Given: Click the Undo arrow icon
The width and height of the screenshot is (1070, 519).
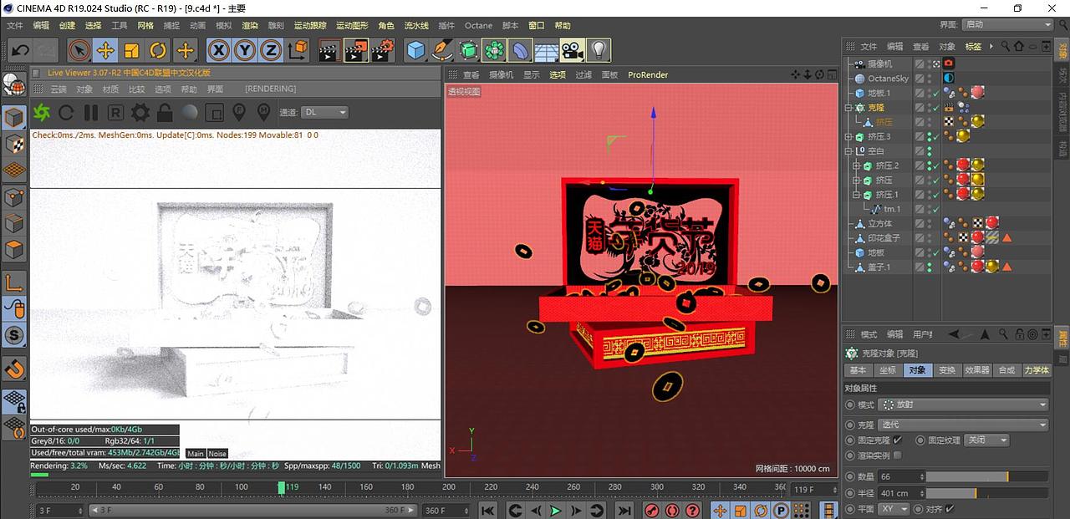Looking at the screenshot, I should [19, 51].
